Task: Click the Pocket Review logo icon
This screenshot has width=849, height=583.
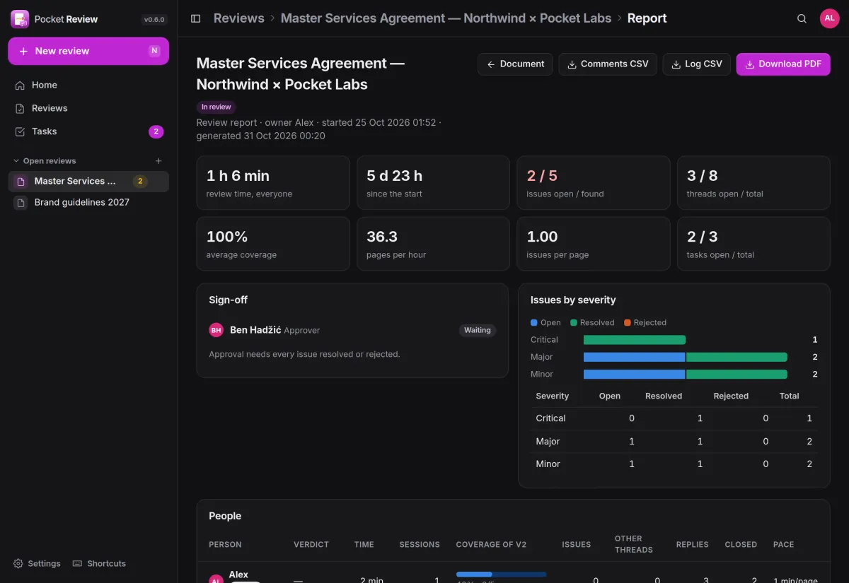Action: coord(20,19)
